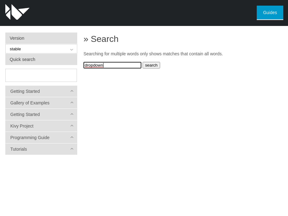The width and height of the screenshot is (288, 216).
Task: Select the Quick search label
Action: point(22,59)
